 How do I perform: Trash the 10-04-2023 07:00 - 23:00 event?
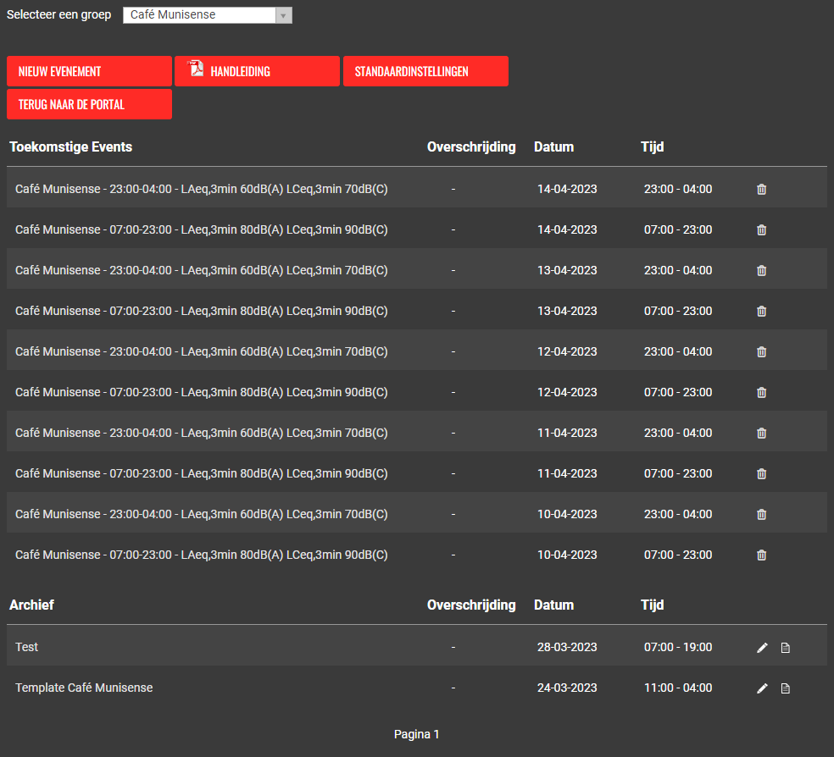click(761, 555)
